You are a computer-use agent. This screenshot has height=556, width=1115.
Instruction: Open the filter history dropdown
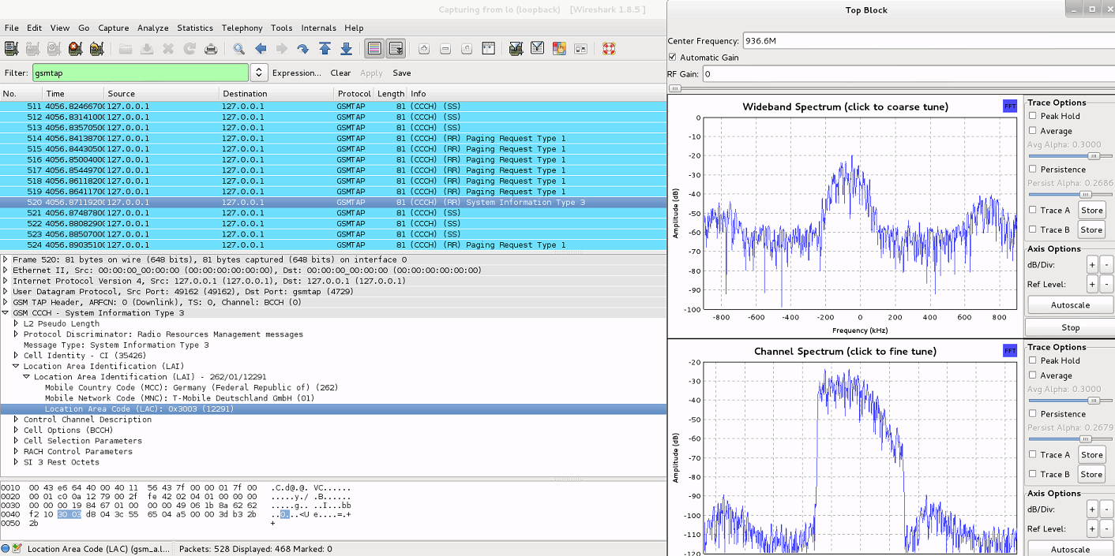[259, 73]
